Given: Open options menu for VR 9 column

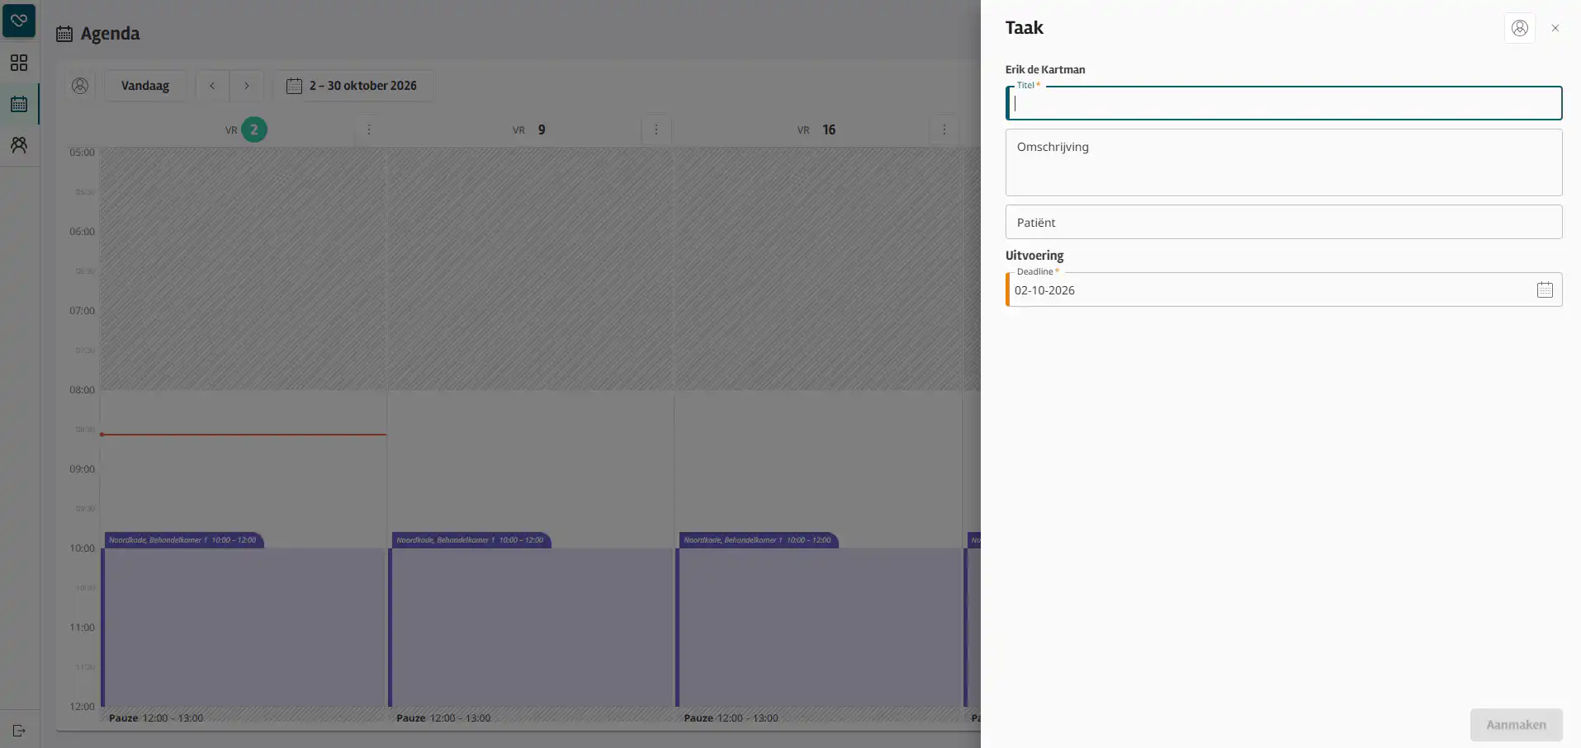Looking at the screenshot, I should [656, 129].
